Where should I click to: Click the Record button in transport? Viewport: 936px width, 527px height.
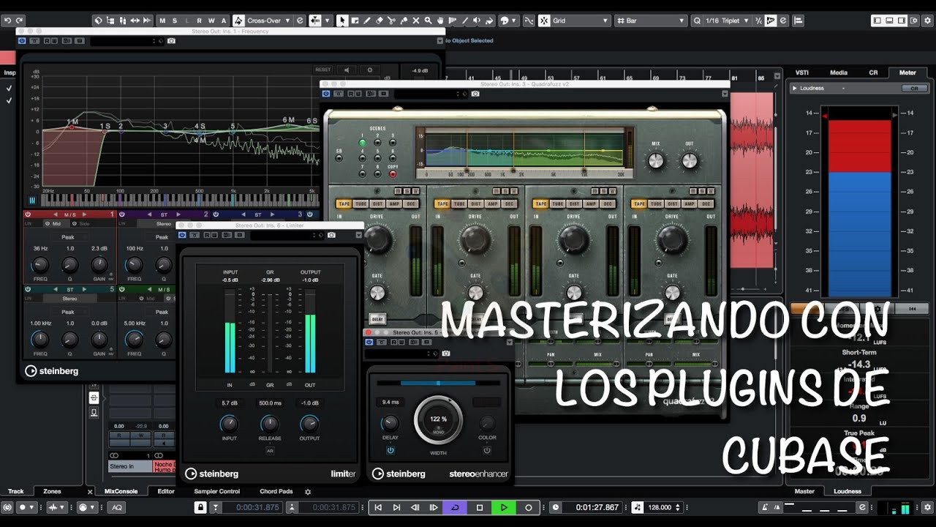(x=528, y=507)
